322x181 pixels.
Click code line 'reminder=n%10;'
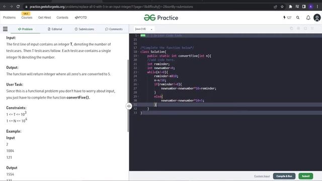(x=166, y=76)
